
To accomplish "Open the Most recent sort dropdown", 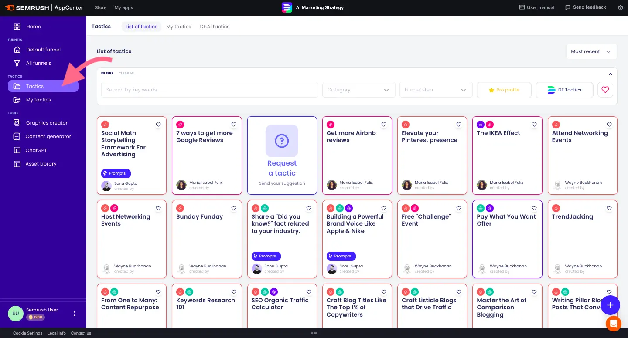I will (591, 51).
